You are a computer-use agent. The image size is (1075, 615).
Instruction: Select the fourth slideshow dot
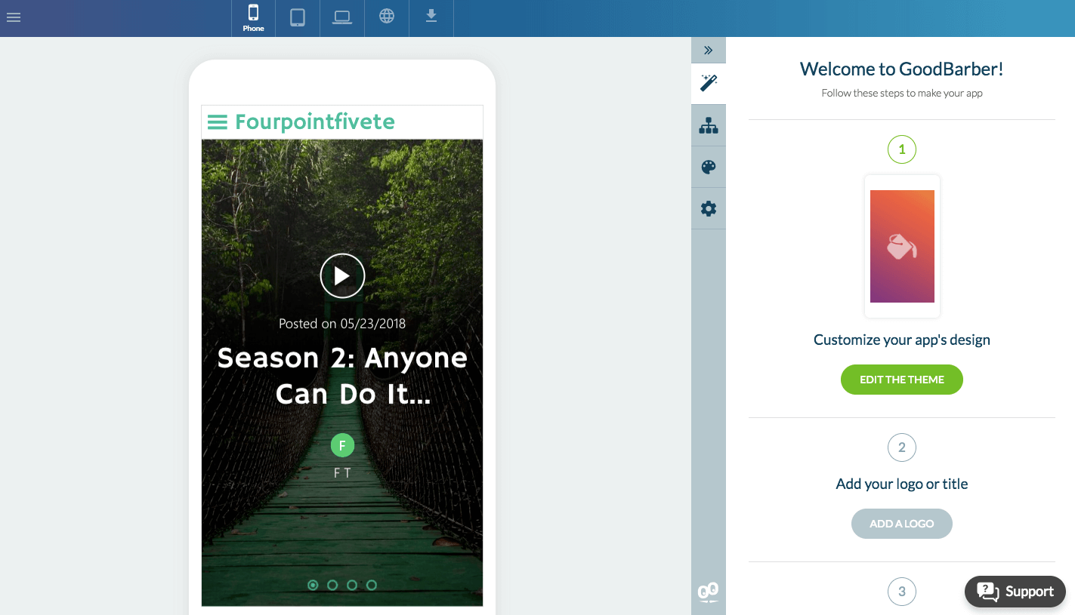(372, 585)
